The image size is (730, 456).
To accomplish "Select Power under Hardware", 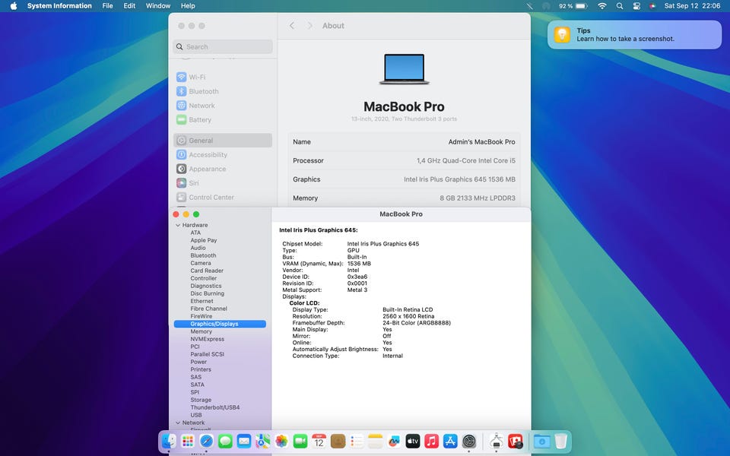I will tap(198, 362).
